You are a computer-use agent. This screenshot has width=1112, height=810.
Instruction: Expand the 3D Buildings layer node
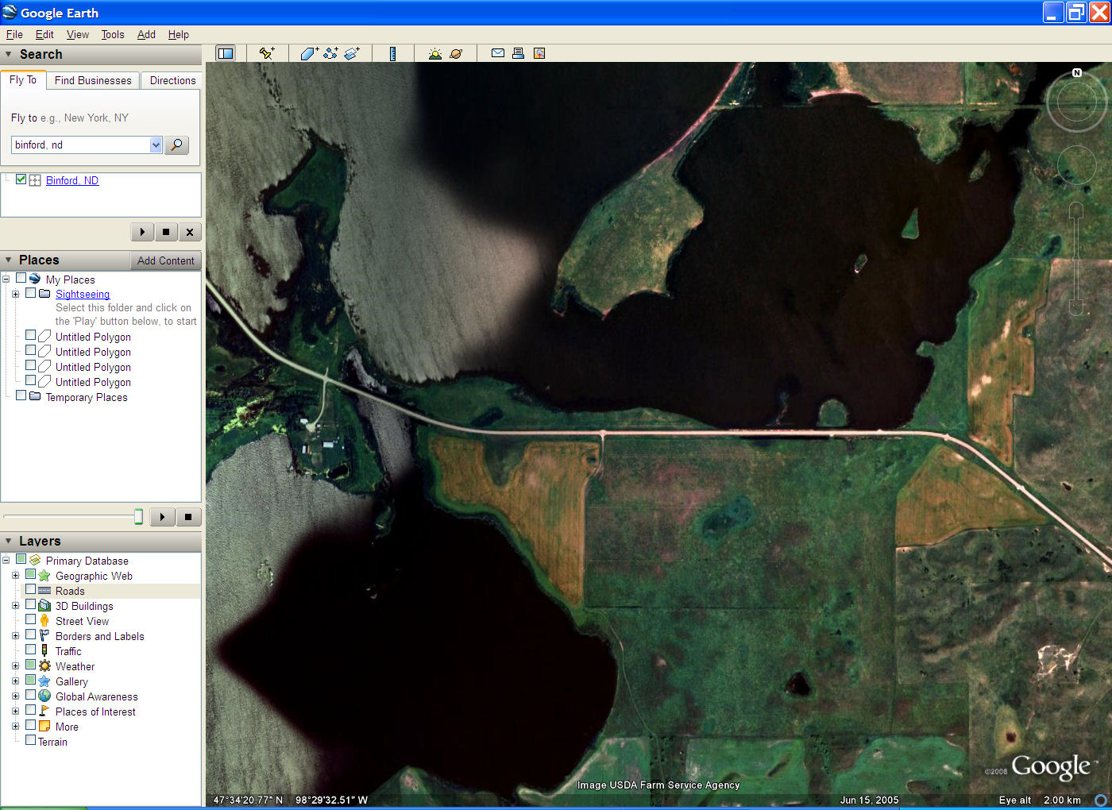coord(15,606)
